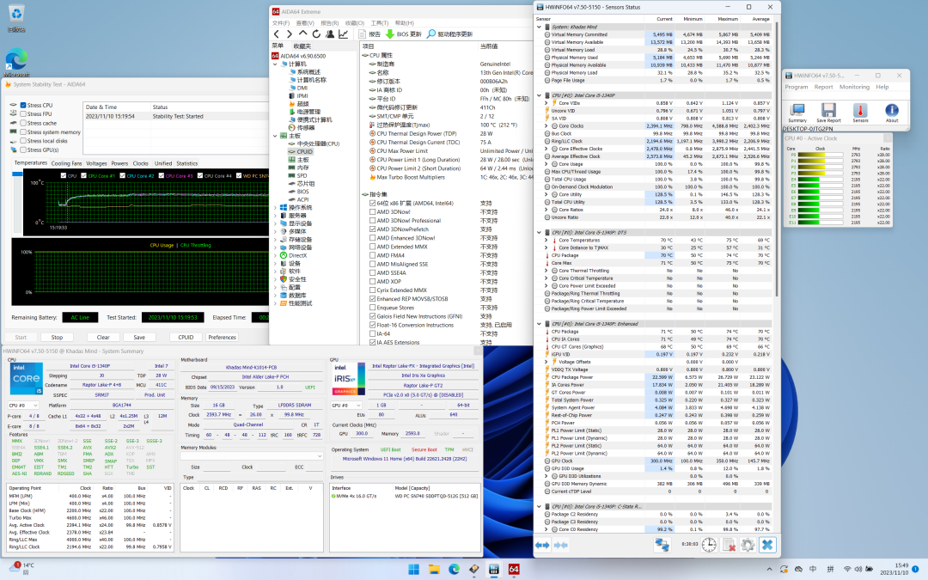
Task: Open the driver update magnifier icon
Action: coord(431,34)
